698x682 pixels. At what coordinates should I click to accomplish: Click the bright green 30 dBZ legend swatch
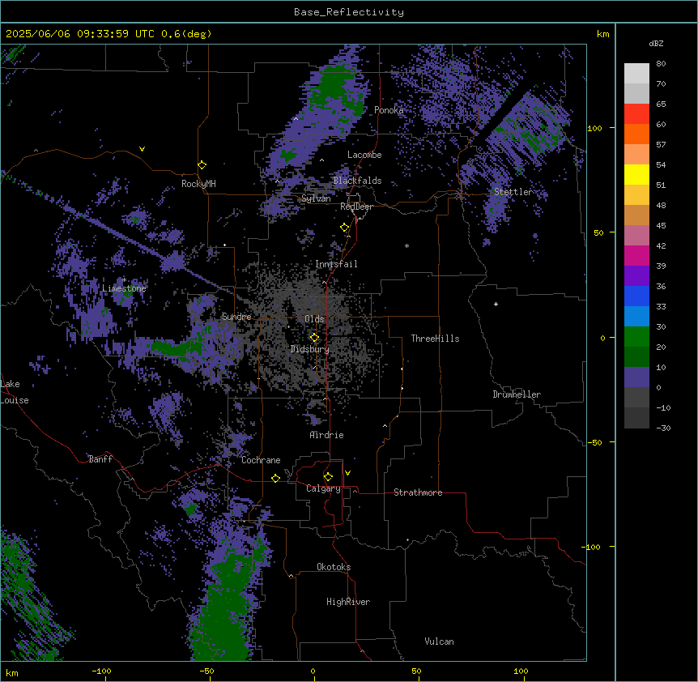pyautogui.click(x=636, y=337)
